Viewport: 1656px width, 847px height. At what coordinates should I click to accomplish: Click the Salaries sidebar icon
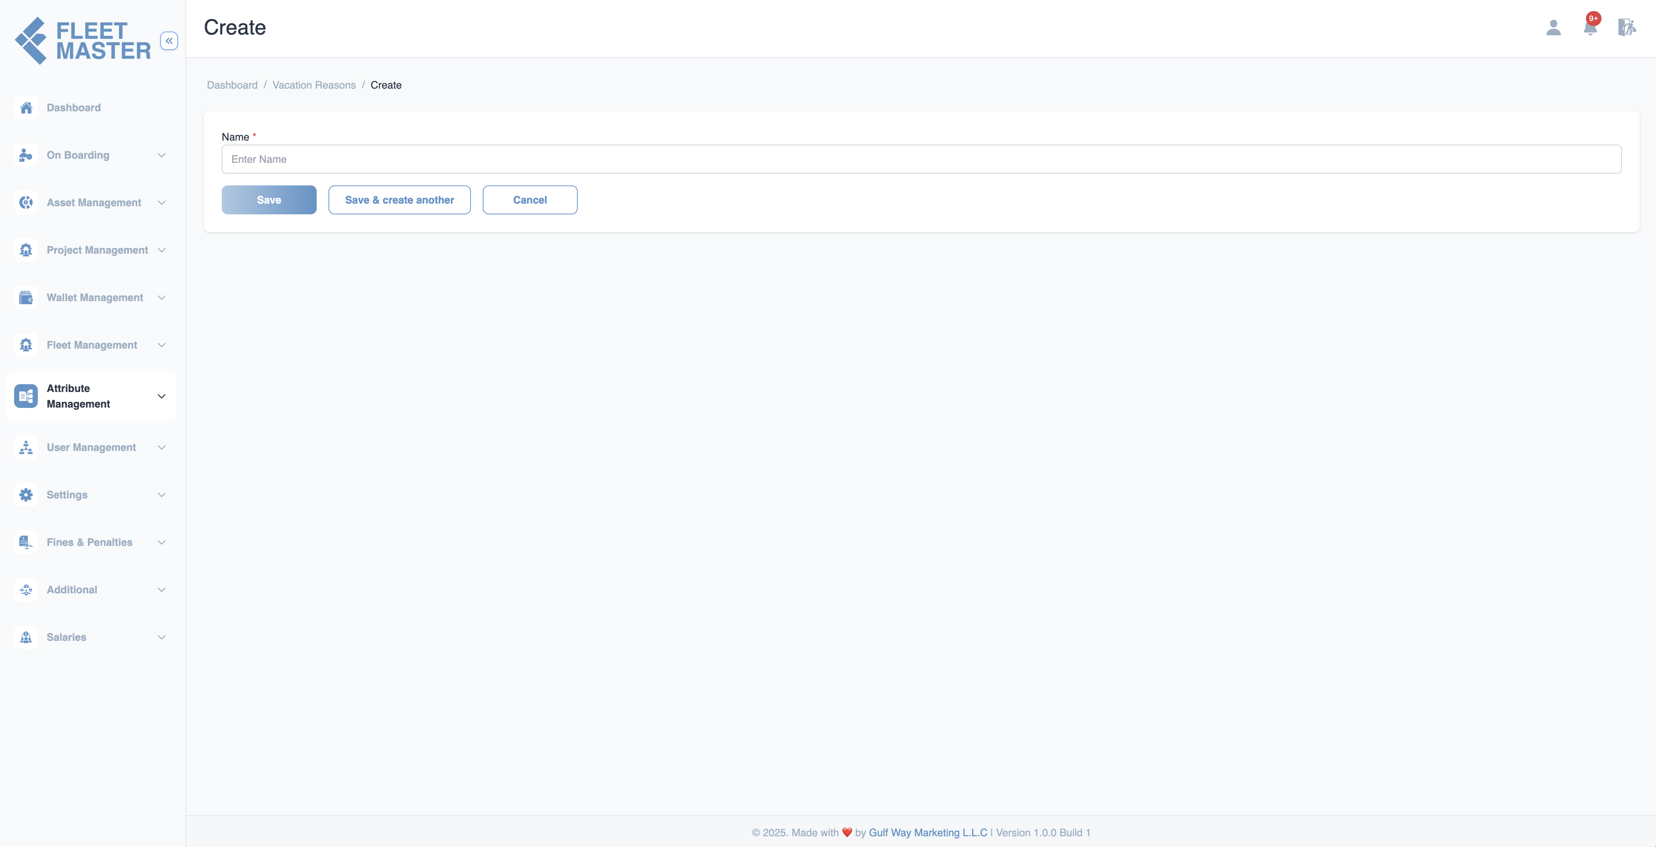pyautogui.click(x=26, y=637)
